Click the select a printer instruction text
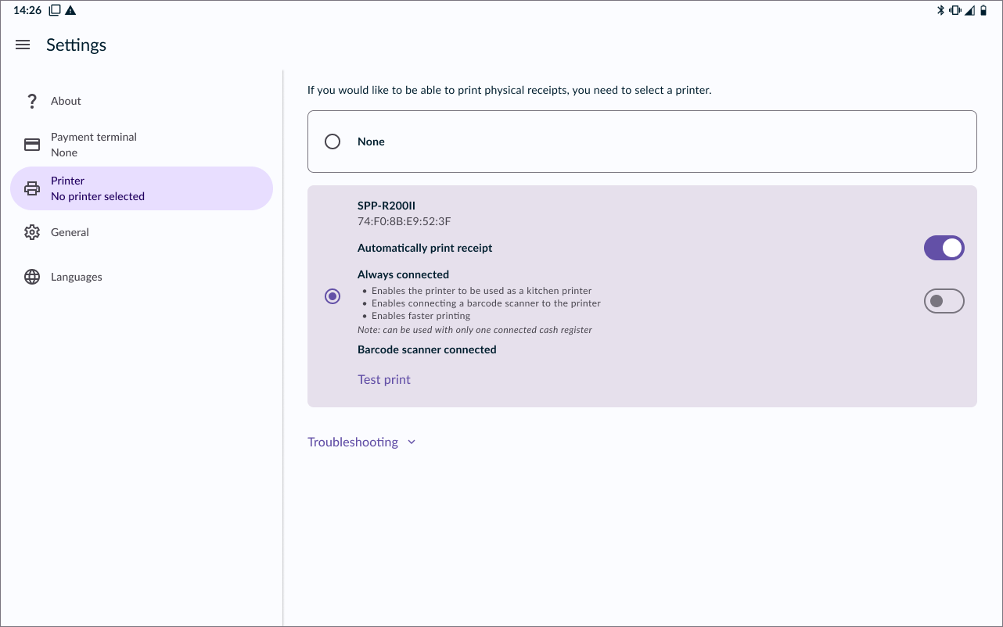The height and width of the screenshot is (627, 1003). tap(509, 91)
